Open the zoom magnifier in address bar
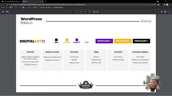Screen dimensions: 172x96 click(x=152, y=5)
